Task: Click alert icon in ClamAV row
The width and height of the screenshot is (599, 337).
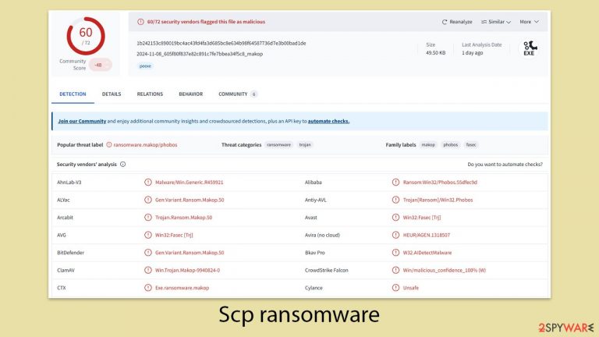Action: pyautogui.click(x=148, y=270)
